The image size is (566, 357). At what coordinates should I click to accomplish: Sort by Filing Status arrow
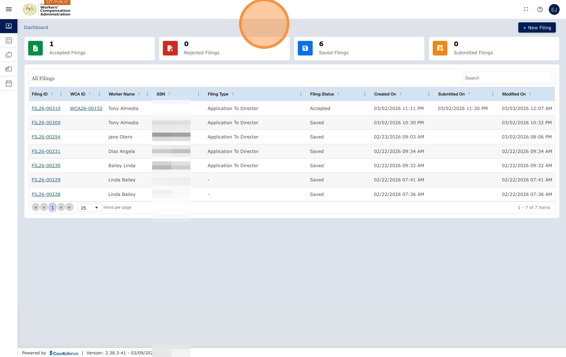(x=338, y=94)
